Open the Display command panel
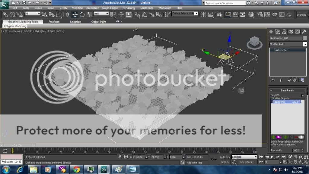309x174 pixels. pyautogui.click(x=297, y=32)
